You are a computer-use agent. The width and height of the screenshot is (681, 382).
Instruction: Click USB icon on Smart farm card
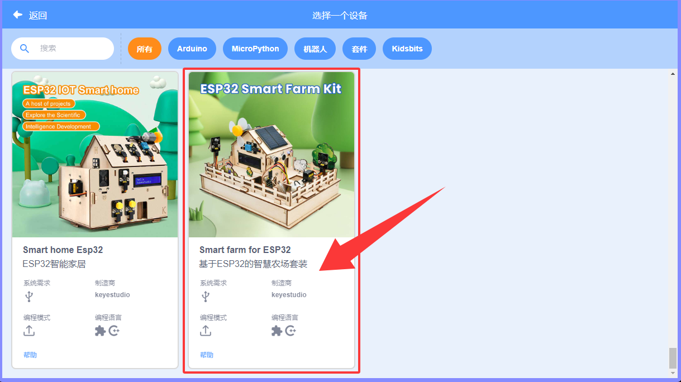(x=206, y=296)
